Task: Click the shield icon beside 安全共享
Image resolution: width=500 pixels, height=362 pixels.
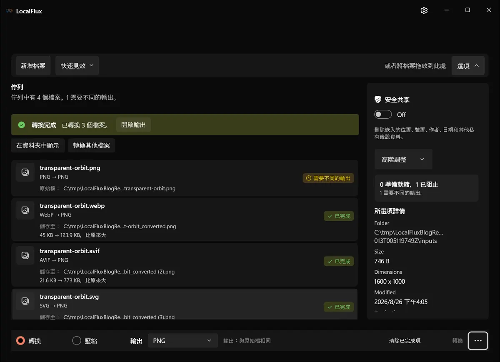Action: pyautogui.click(x=378, y=100)
